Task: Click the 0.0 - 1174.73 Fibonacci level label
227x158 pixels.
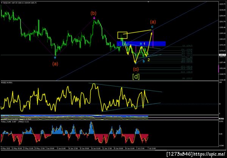Action: (187, 46)
